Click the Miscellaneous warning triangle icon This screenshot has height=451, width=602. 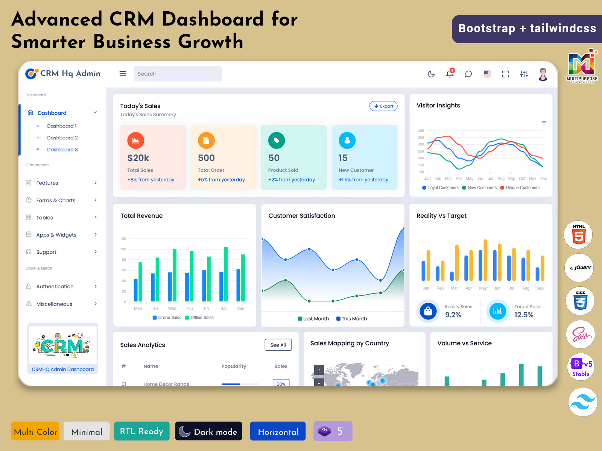(29, 304)
